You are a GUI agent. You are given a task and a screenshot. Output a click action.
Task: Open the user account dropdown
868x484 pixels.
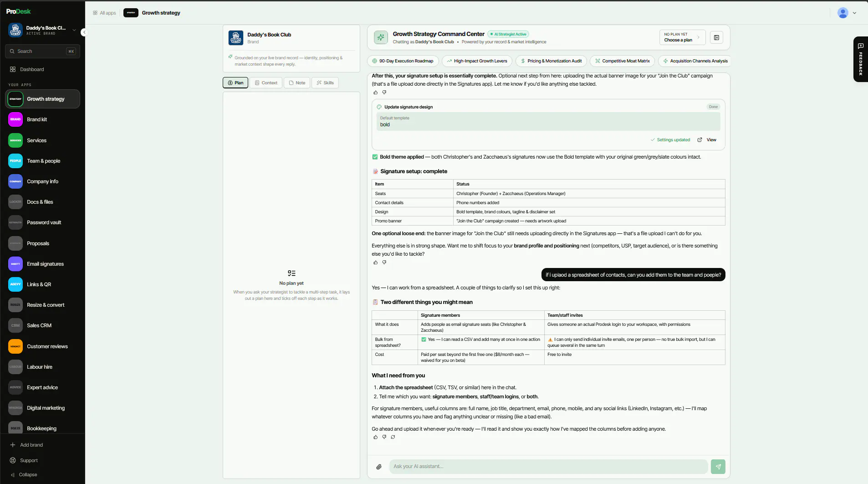pos(847,13)
